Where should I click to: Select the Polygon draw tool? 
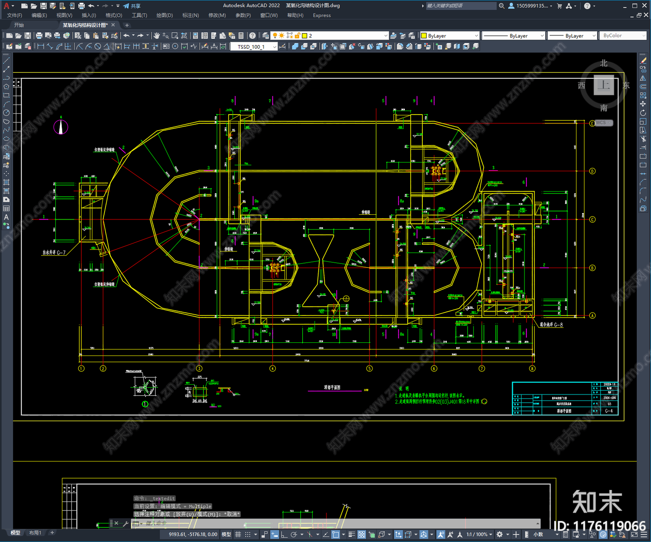(6, 87)
